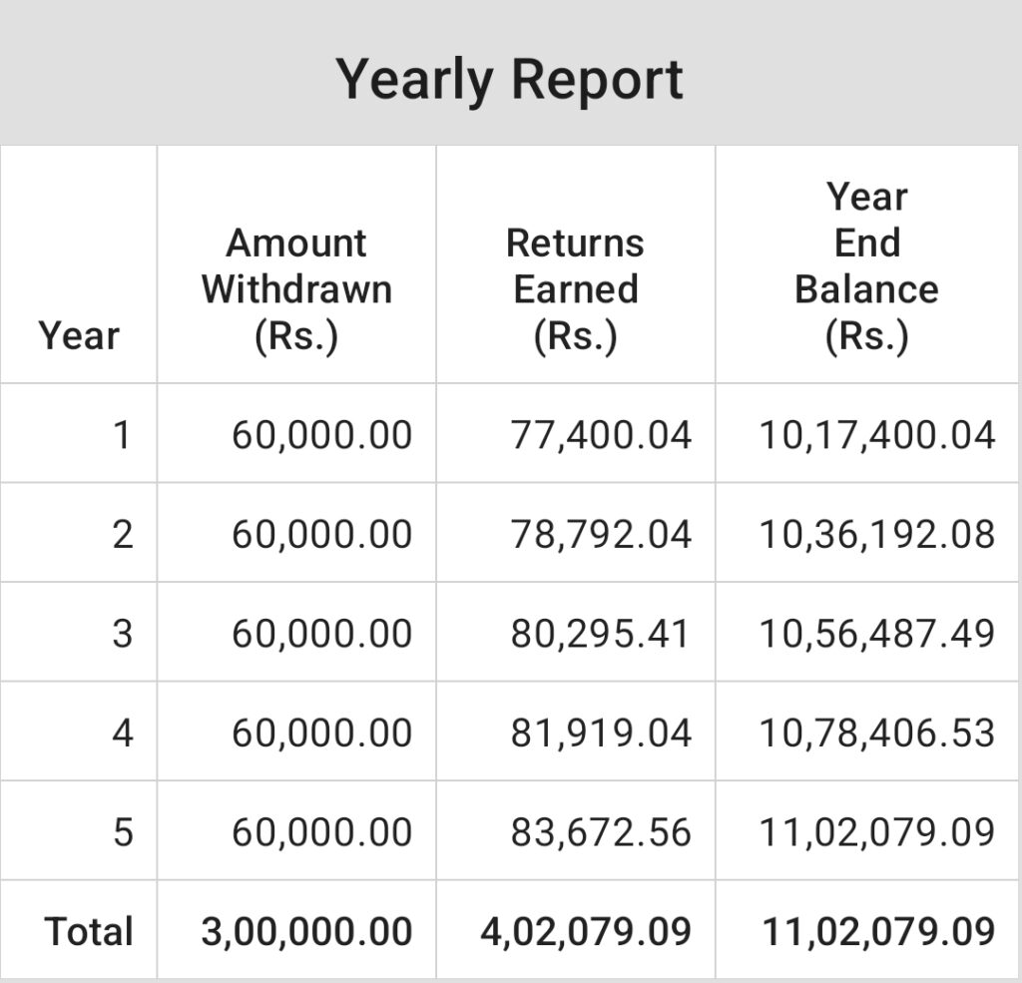Select year 2 row number
This screenshot has width=1022, height=983.
point(122,534)
